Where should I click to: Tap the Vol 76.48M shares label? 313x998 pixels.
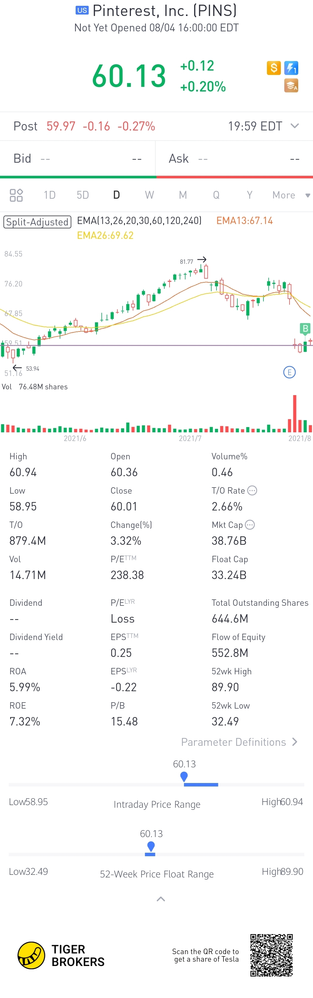(35, 387)
